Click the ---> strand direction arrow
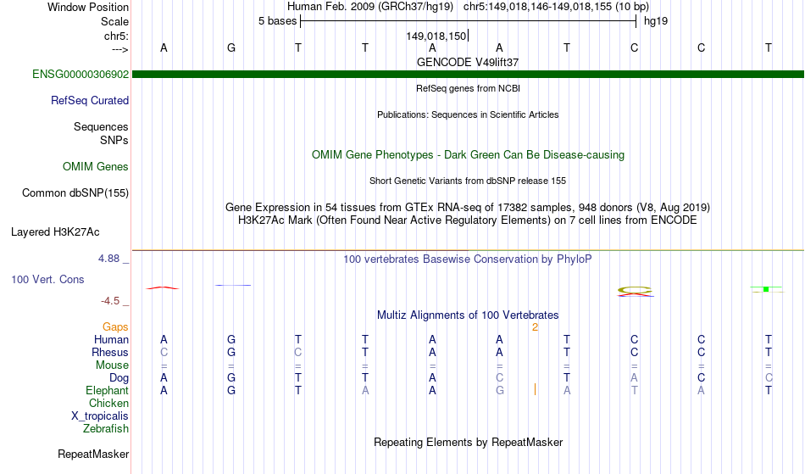 pos(120,49)
